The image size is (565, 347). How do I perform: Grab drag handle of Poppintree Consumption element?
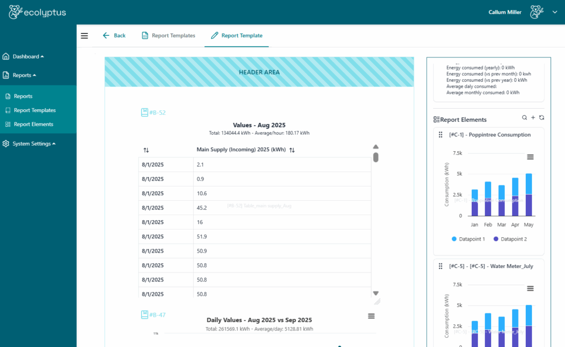click(x=440, y=135)
